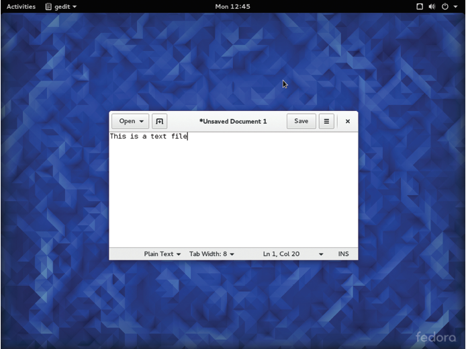The width and height of the screenshot is (466, 349).
Task: Open the Ln 1, Col 20 position dropdown
Action: (x=293, y=254)
